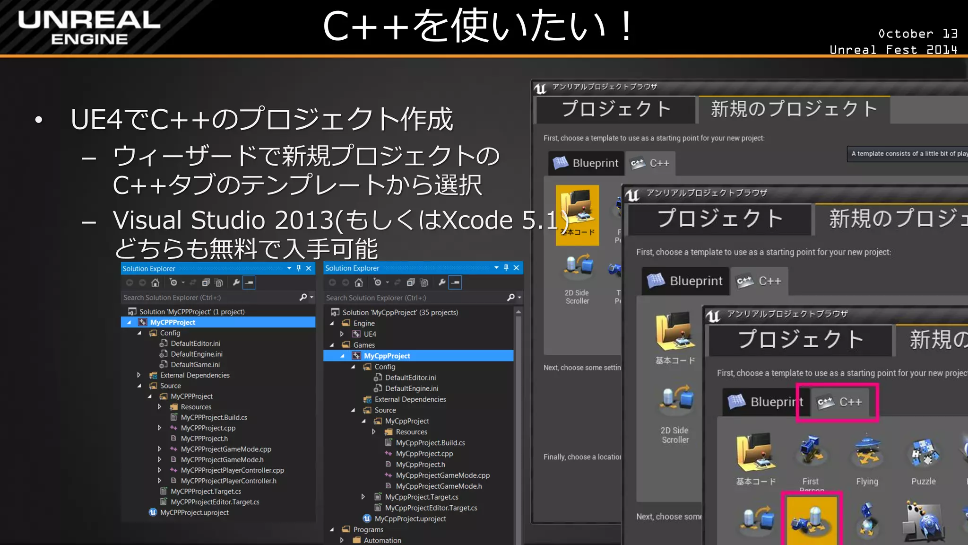This screenshot has width=968, height=545.
Task: Click Home icon in left Solution Explorer toolbar
Action: [x=155, y=282]
